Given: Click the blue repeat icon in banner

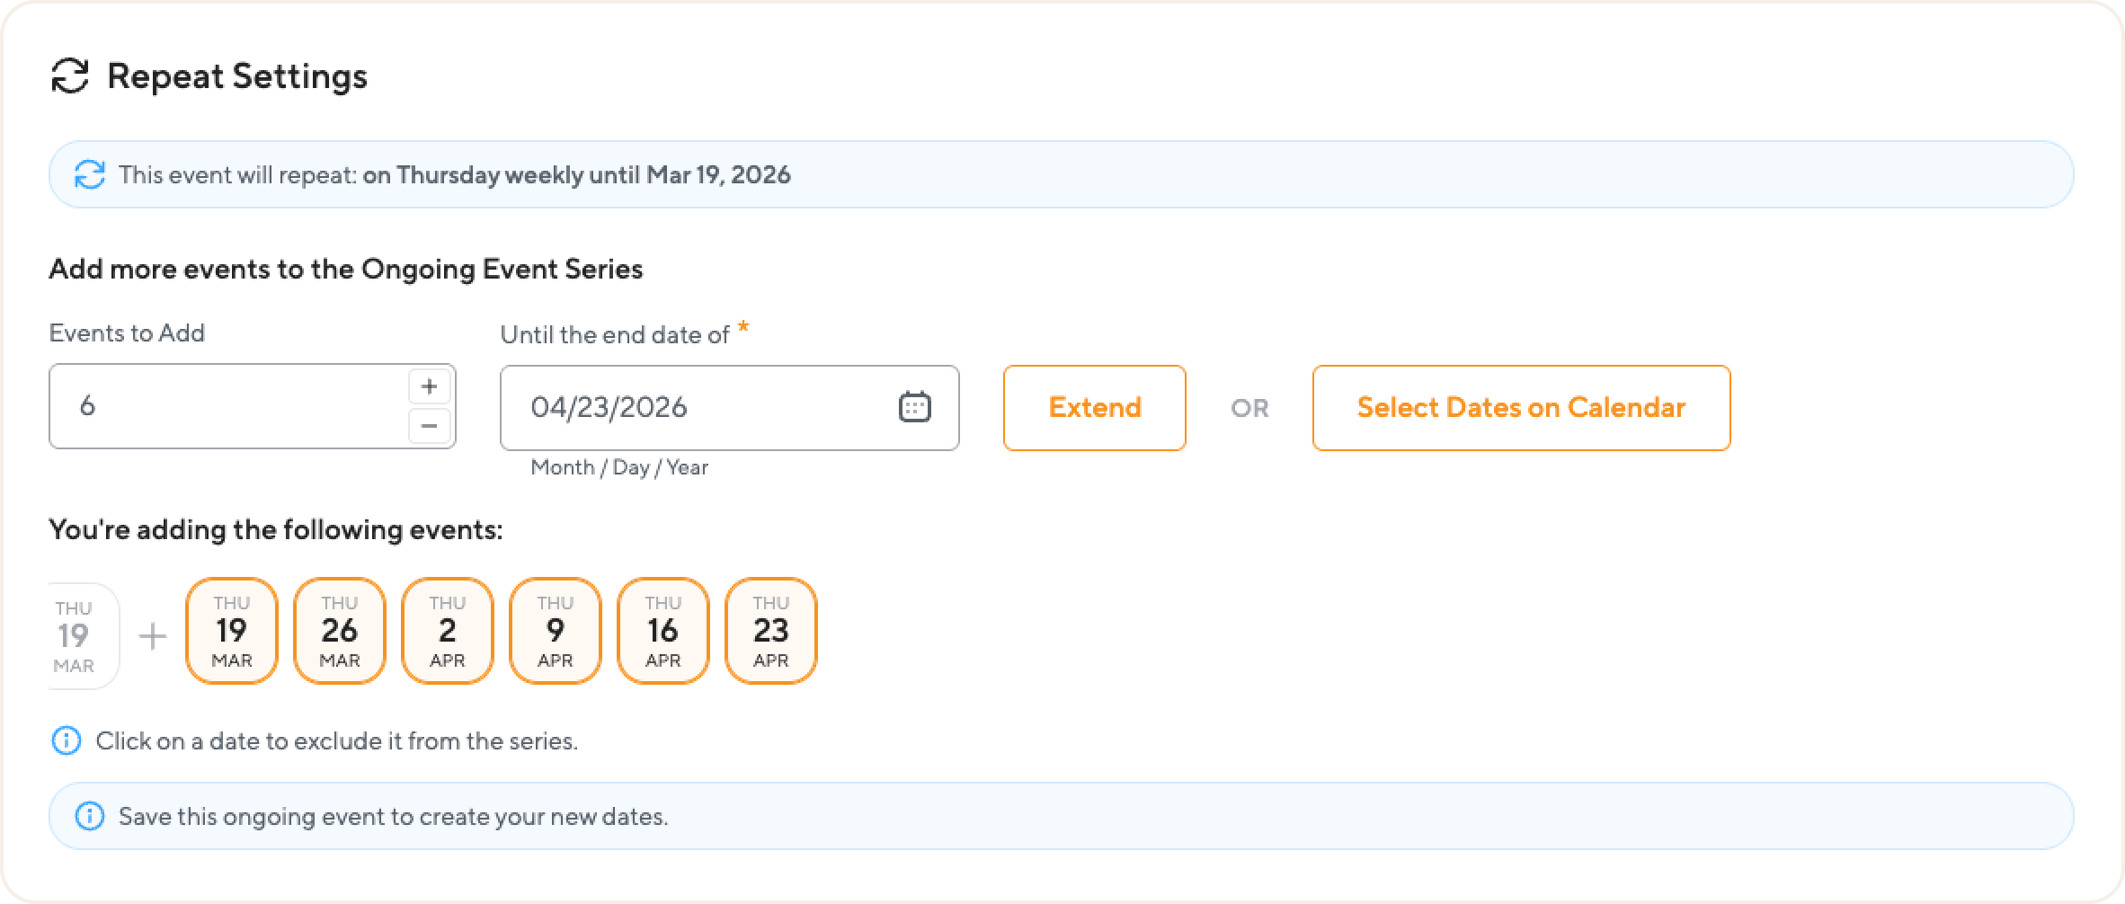Looking at the screenshot, I should pyautogui.click(x=90, y=174).
